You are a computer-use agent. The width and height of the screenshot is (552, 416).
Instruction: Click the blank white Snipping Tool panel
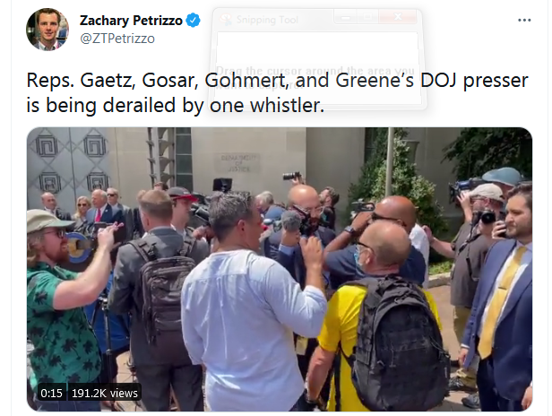tap(317, 48)
